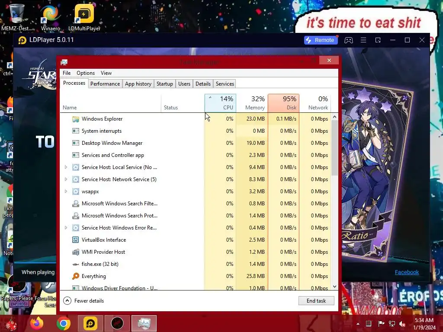Expand Service Host: Windows Error Reporting

point(66,228)
